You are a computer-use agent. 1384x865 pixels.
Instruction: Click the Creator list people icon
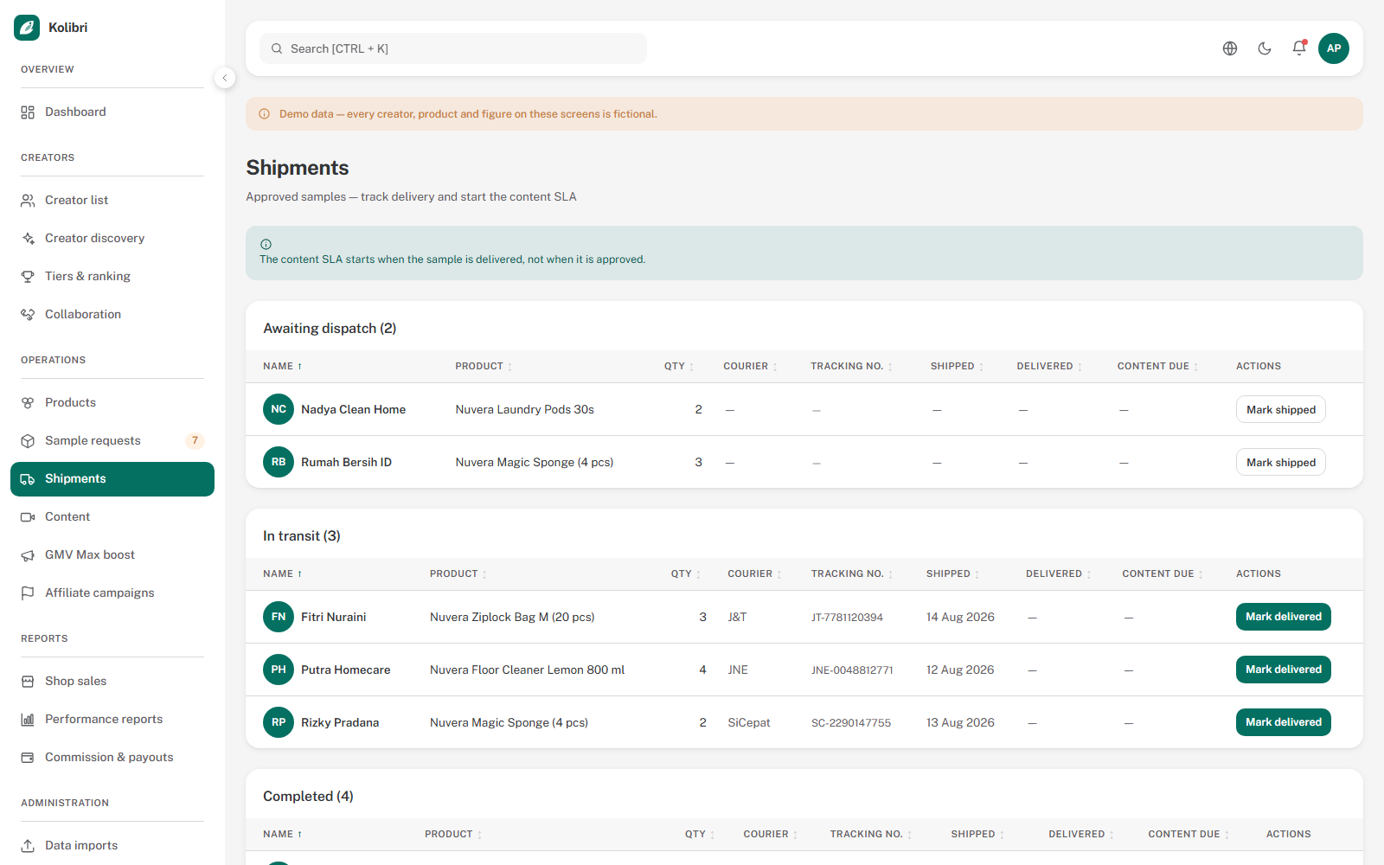coord(28,201)
